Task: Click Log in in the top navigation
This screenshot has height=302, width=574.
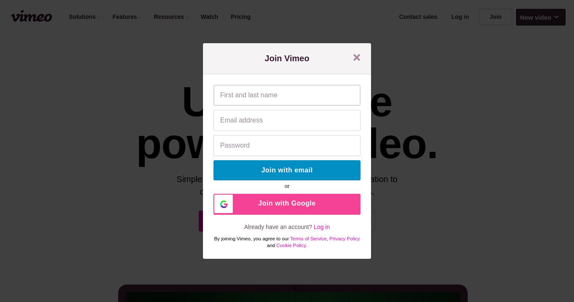Action: pyautogui.click(x=460, y=17)
